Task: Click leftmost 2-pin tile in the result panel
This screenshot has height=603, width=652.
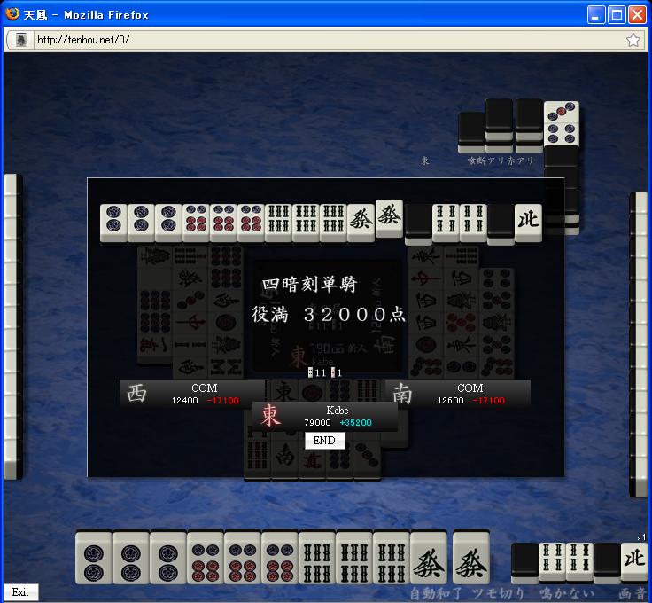Action: click(113, 223)
